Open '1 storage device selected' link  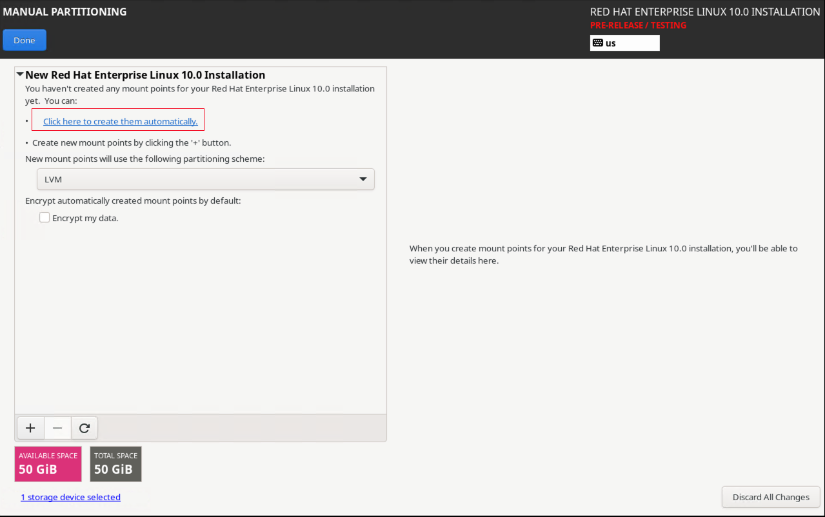click(x=70, y=497)
